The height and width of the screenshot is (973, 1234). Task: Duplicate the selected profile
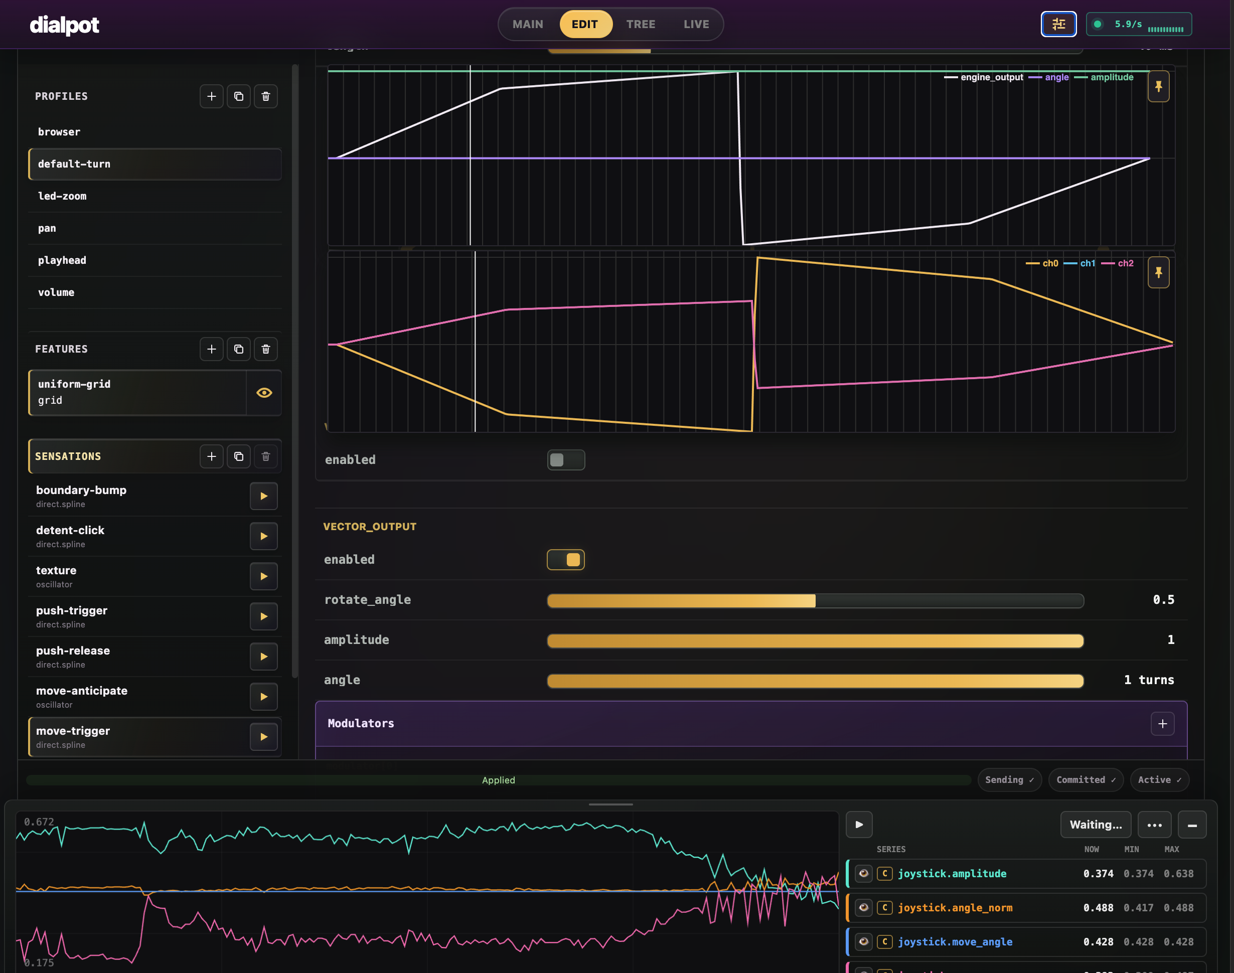239,96
